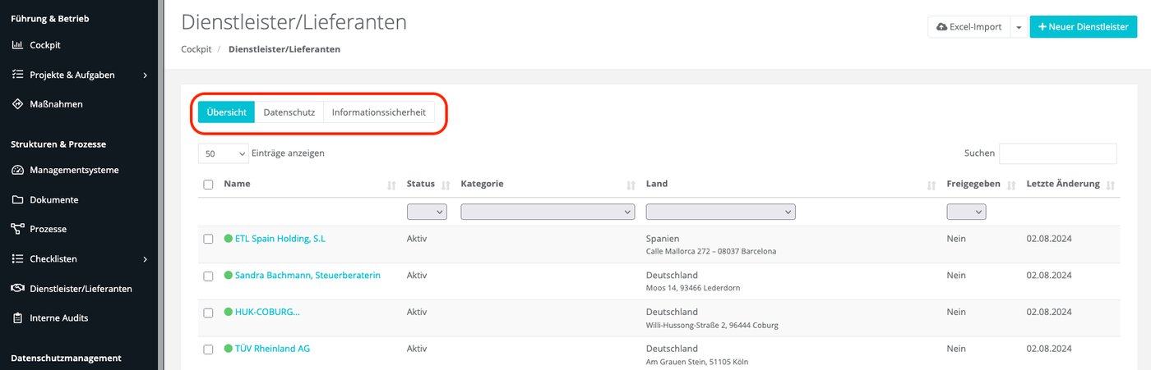This screenshot has height=370, width=1151.
Task: Open the Kategorie filter dropdown
Action: [x=548, y=212]
